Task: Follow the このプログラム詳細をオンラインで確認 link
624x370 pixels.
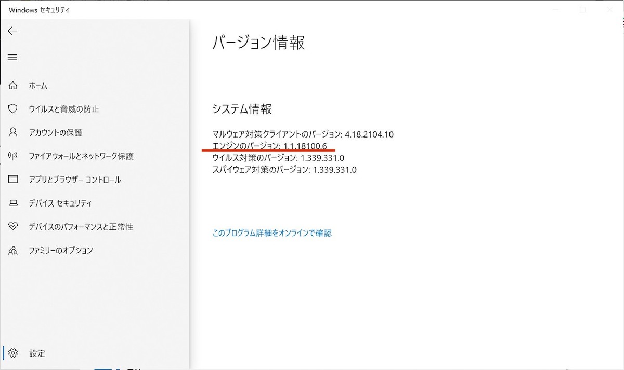Action: (272, 234)
